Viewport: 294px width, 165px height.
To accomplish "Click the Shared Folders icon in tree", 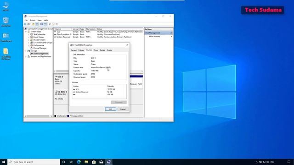I will pyautogui.click(x=32, y=40).
